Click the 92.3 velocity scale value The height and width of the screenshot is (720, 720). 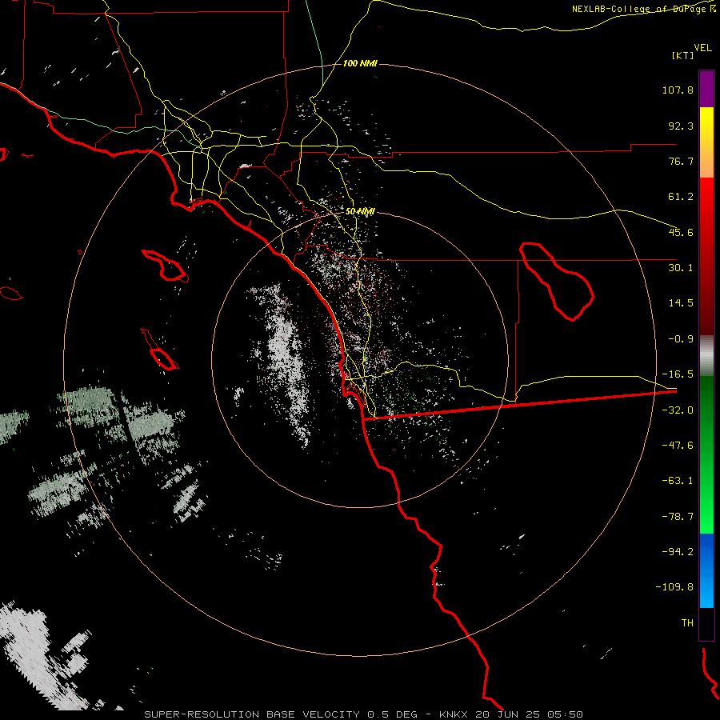[x=681, y=126]
